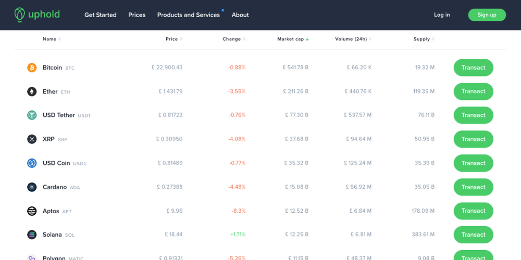Click the Bitcoin coin icon
This screenshot has width=521, height=260.
(x=32, y=68)
